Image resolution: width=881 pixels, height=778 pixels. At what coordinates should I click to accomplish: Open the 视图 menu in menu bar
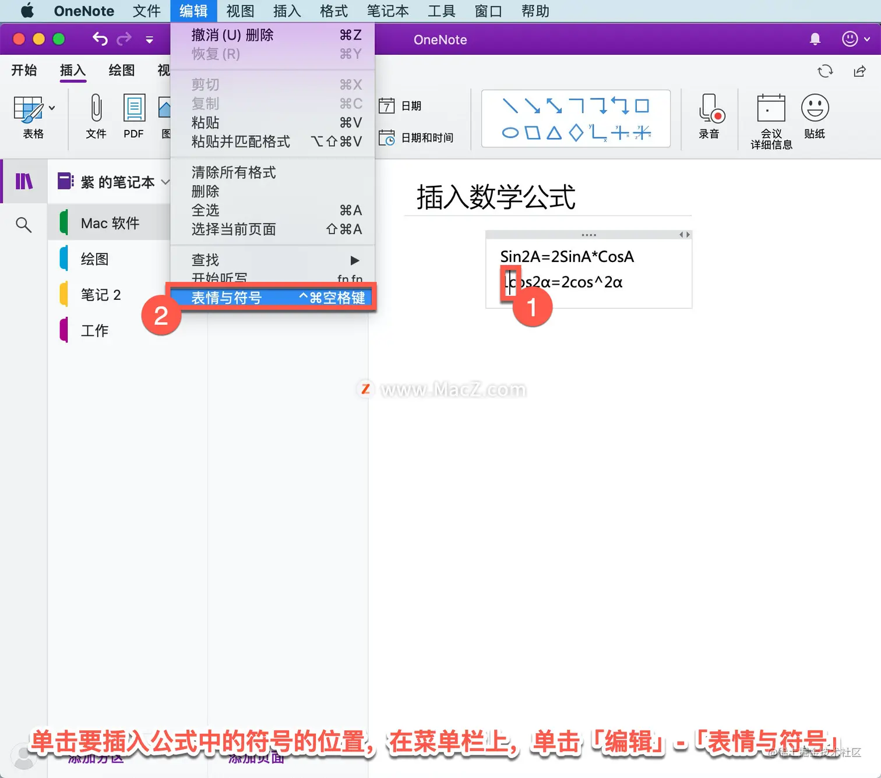point(240,10)
